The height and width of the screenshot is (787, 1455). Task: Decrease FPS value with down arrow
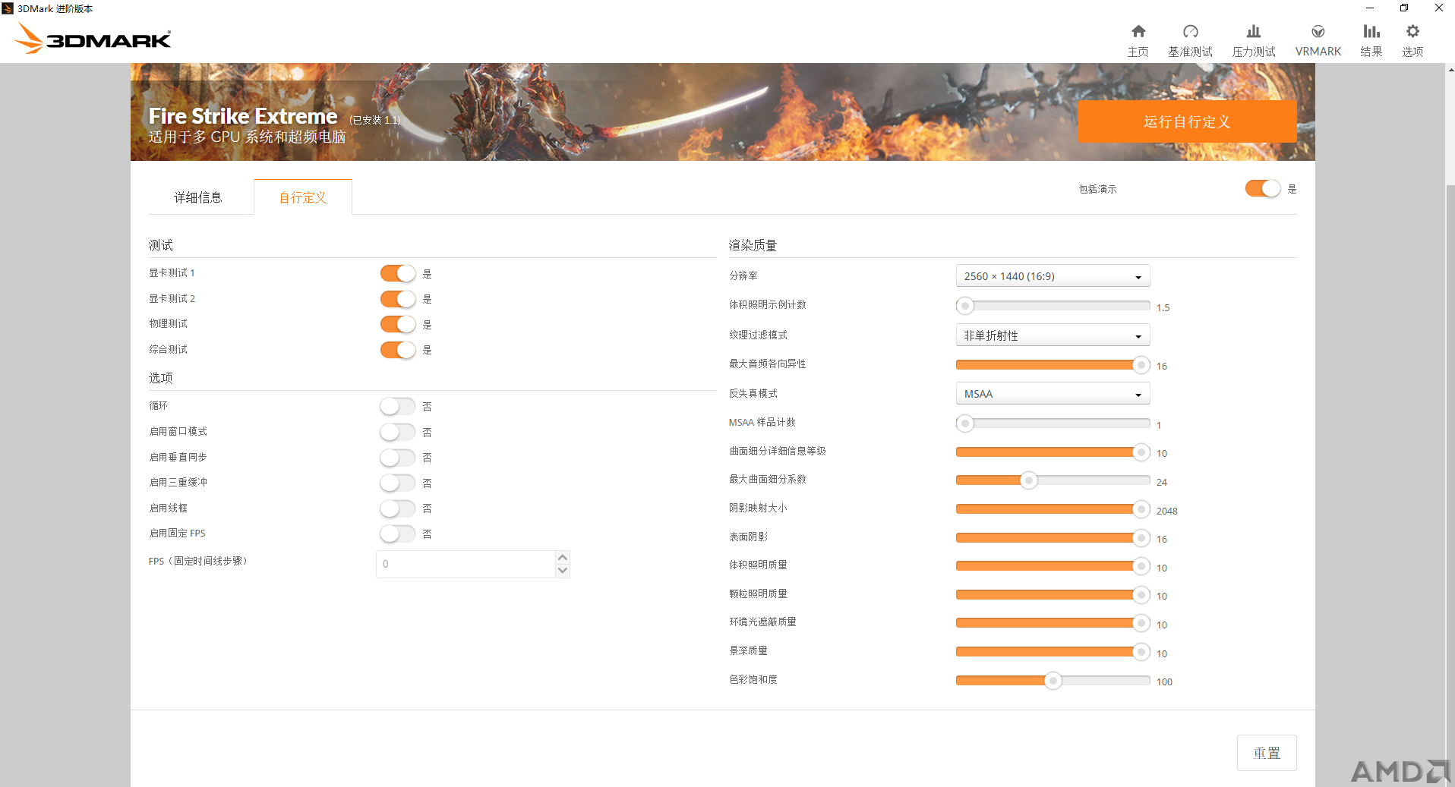[x=563, y=571]
